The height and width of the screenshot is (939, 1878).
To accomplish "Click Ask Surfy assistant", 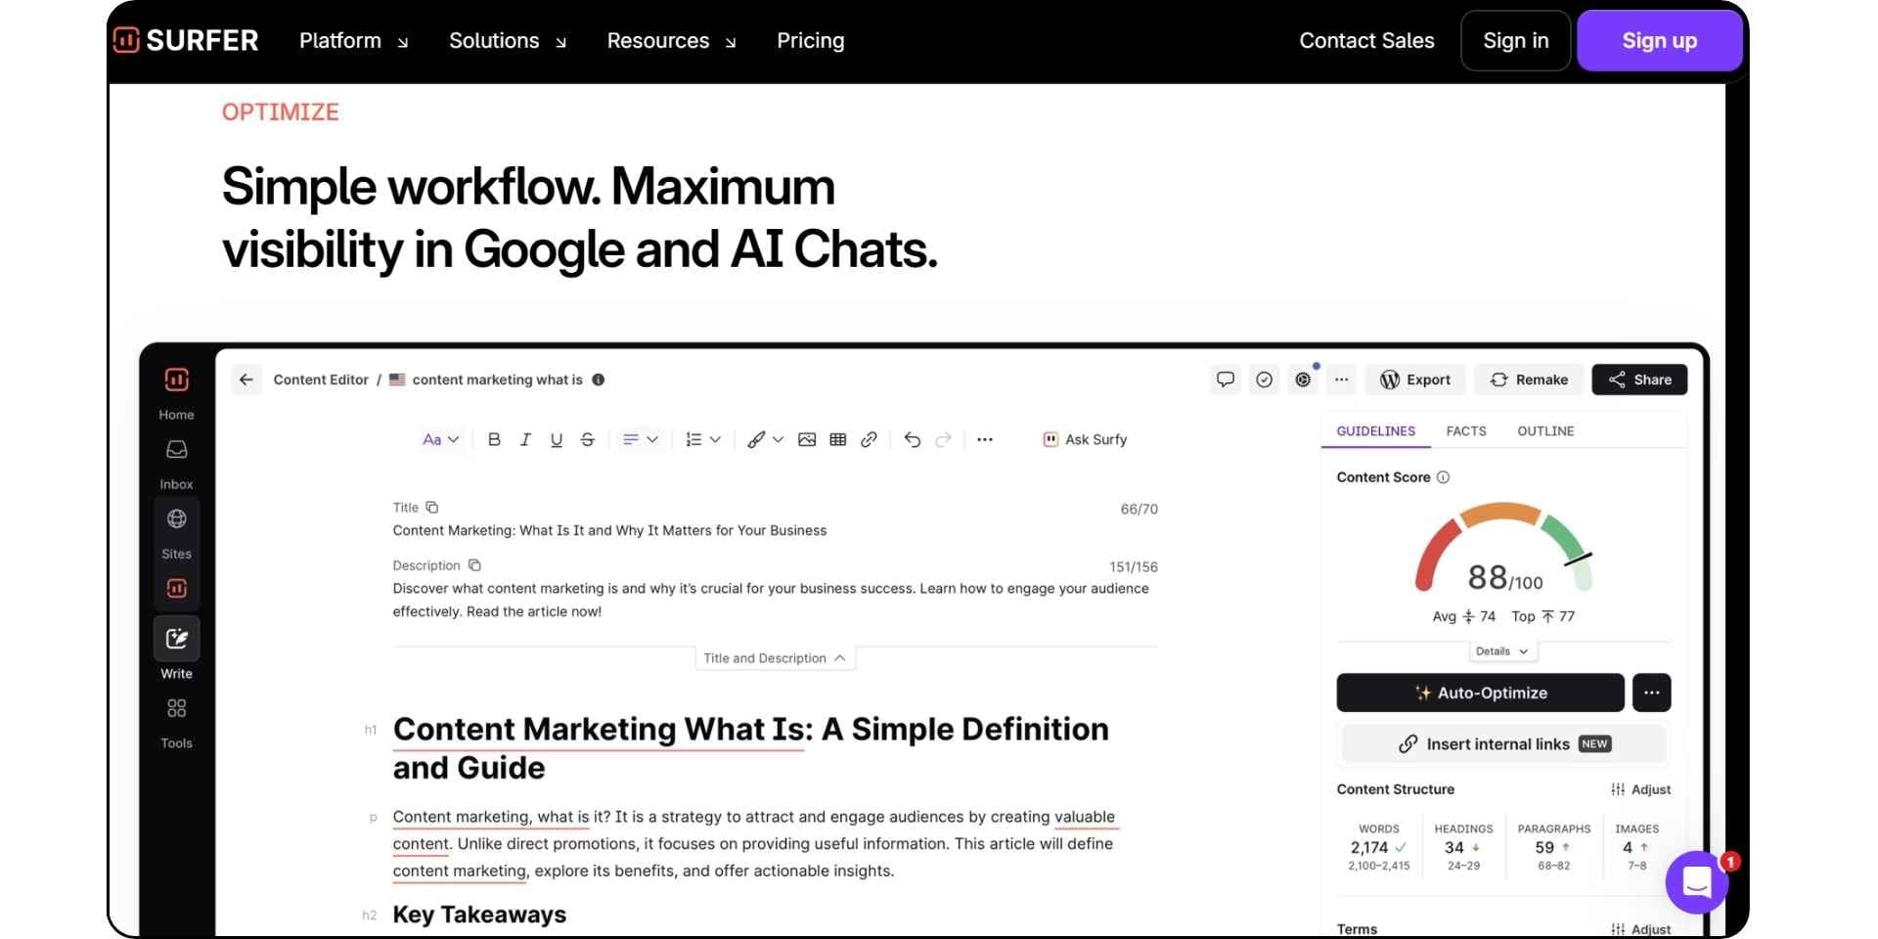I will (1085, 440).
